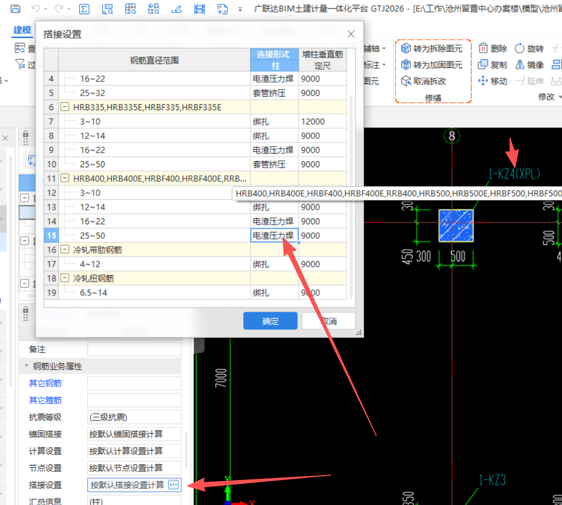The width and height of the screenshot is (562, 505).
Task: Click 转为拆除图元 in the ribbon
Action: [432, 48]
